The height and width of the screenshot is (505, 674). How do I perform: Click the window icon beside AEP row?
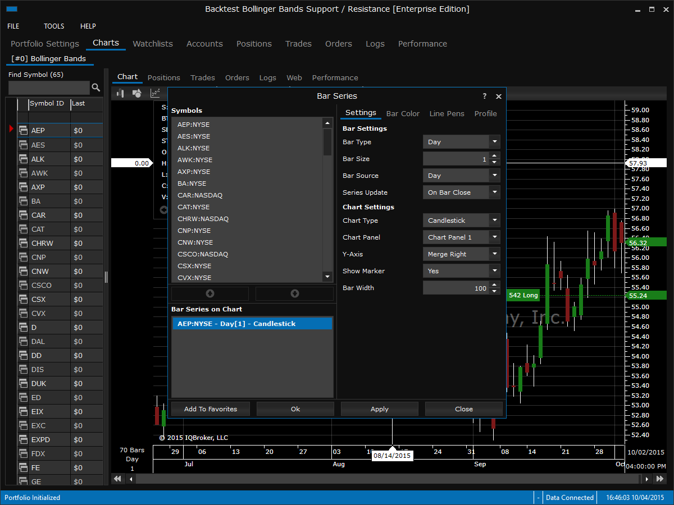23,131
